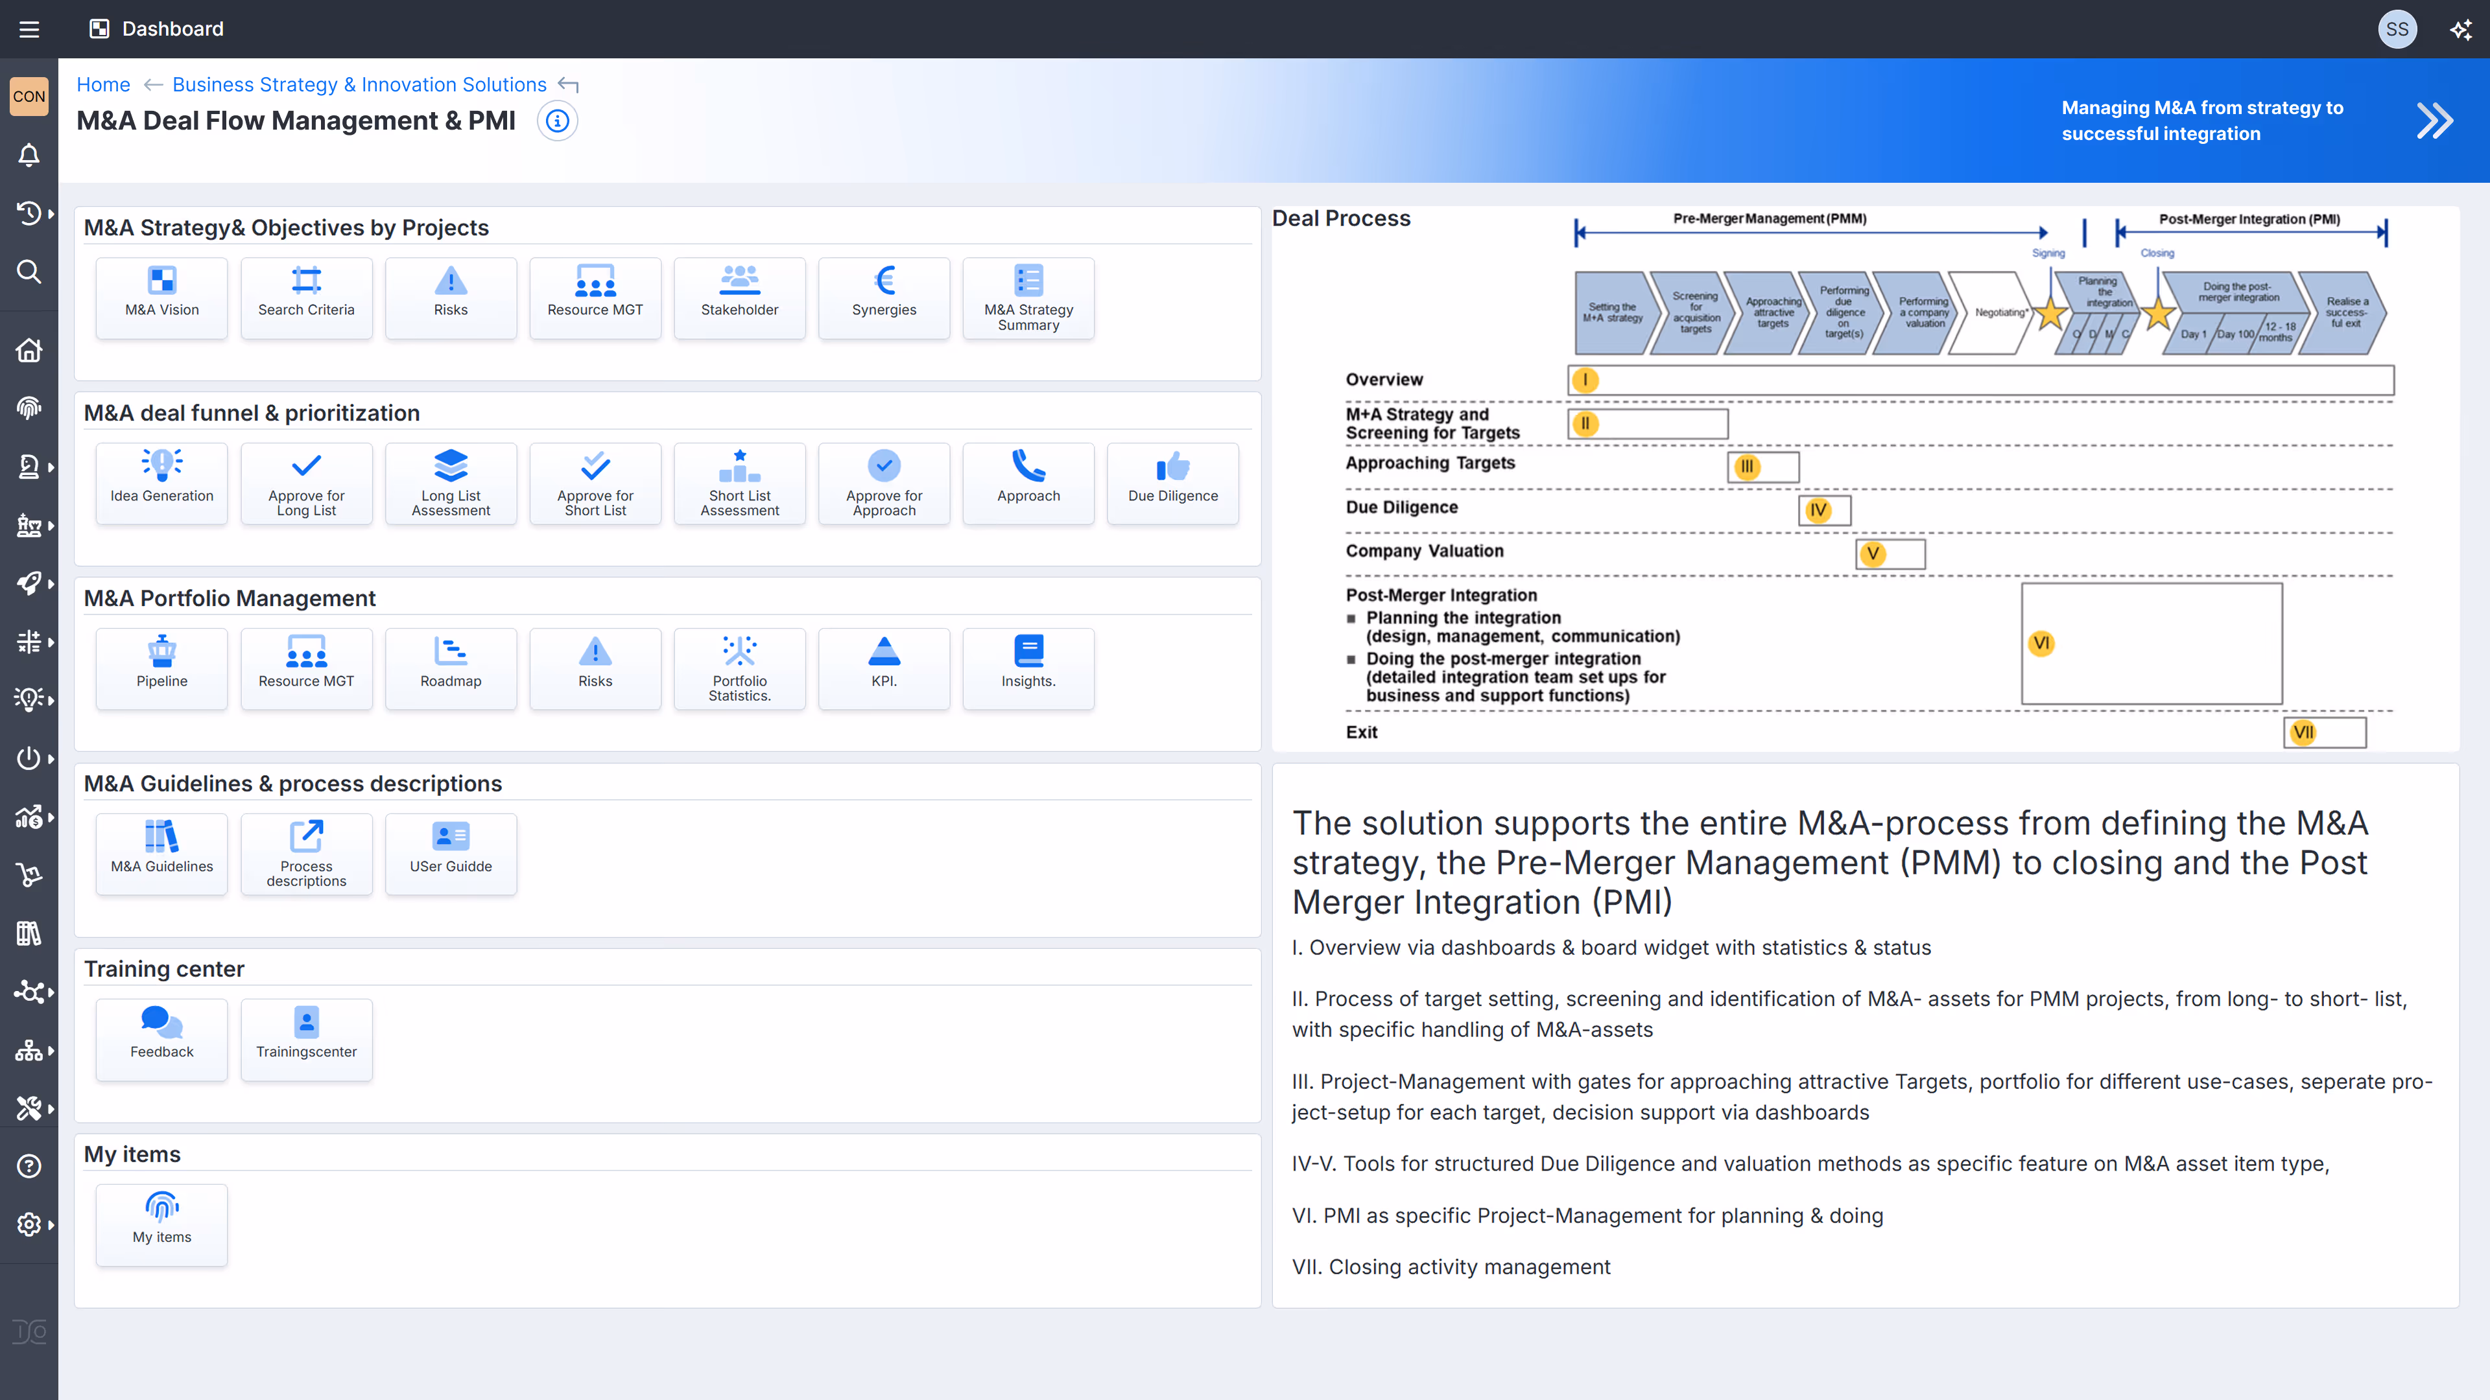
Task: Open the Idea Generation tile
Action: [160, 483]
